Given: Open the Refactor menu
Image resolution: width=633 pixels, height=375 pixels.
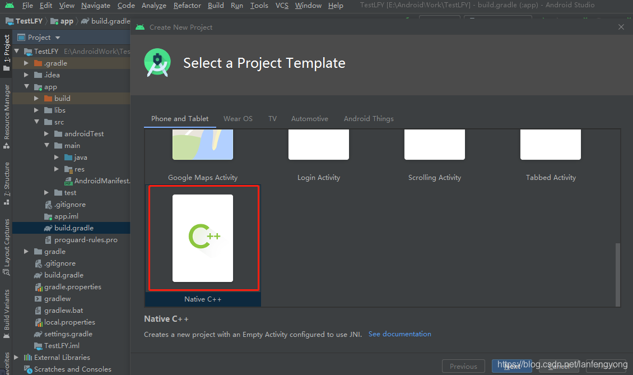Looking at the screenshot, I should 187,5.
